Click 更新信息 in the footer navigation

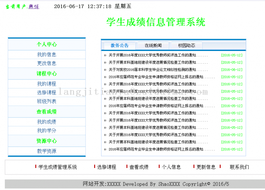tap(206, 167)
